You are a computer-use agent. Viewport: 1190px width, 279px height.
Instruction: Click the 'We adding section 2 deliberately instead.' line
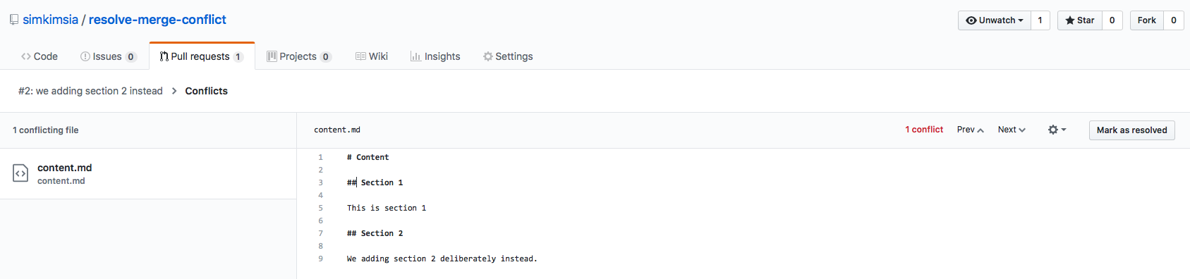click(x=442, y=259)
